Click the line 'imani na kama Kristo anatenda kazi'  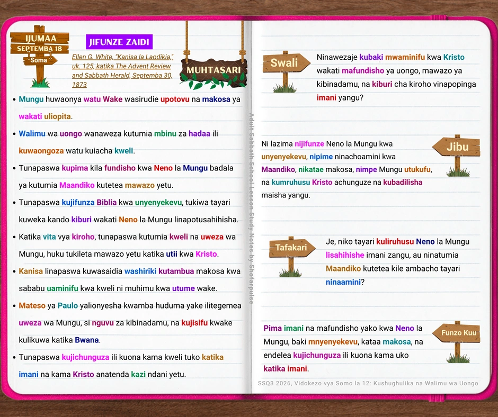pyautogui.click(x=102, y=375)
